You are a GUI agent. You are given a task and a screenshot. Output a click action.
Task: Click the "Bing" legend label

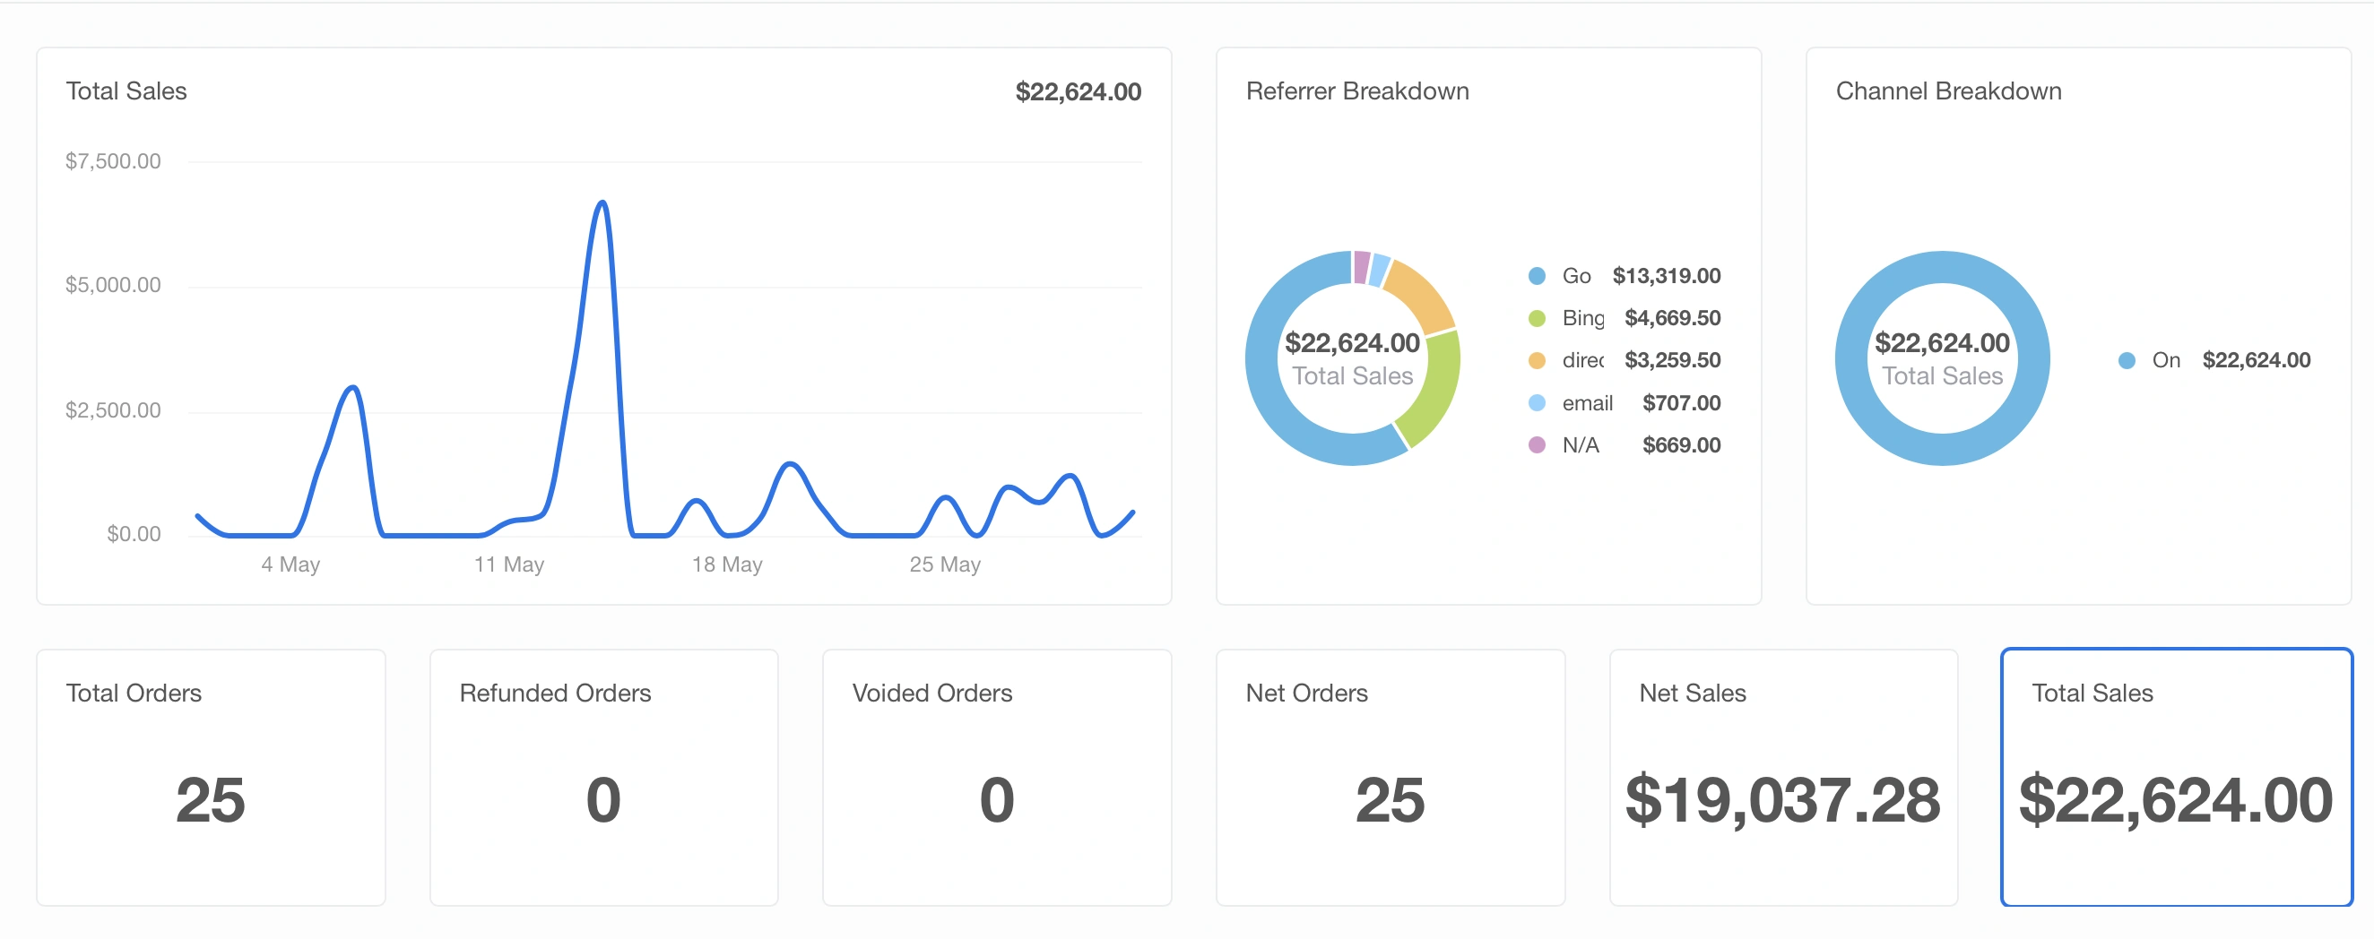click(1583, 318)
